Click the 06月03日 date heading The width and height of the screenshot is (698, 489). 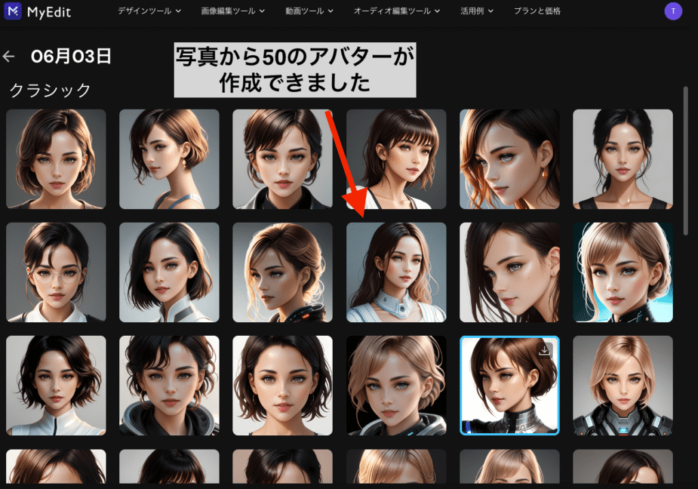71,57
